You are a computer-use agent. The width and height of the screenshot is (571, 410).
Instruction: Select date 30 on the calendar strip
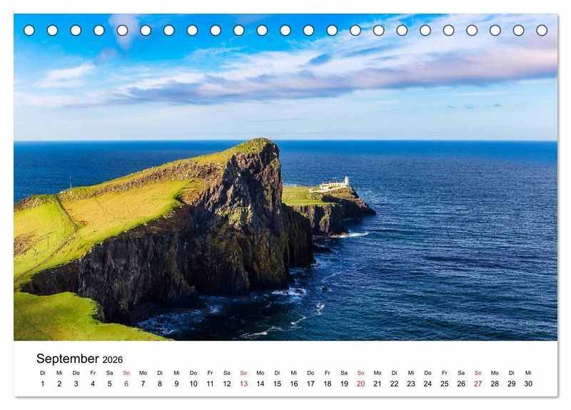coord(528,384)
